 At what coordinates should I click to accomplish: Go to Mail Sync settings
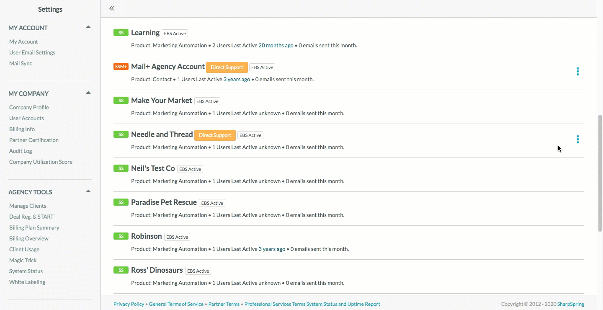(21, 63)
